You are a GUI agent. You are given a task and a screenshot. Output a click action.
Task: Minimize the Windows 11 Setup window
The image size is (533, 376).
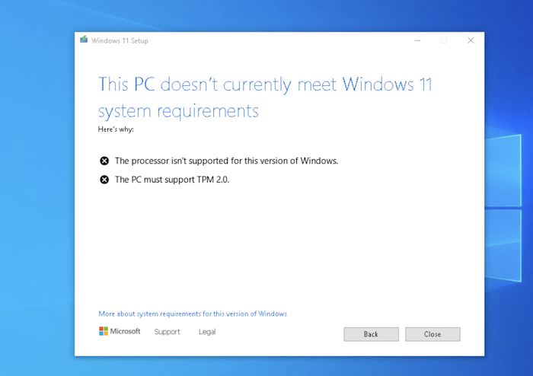pyautogui.click(x=417, y=40)
